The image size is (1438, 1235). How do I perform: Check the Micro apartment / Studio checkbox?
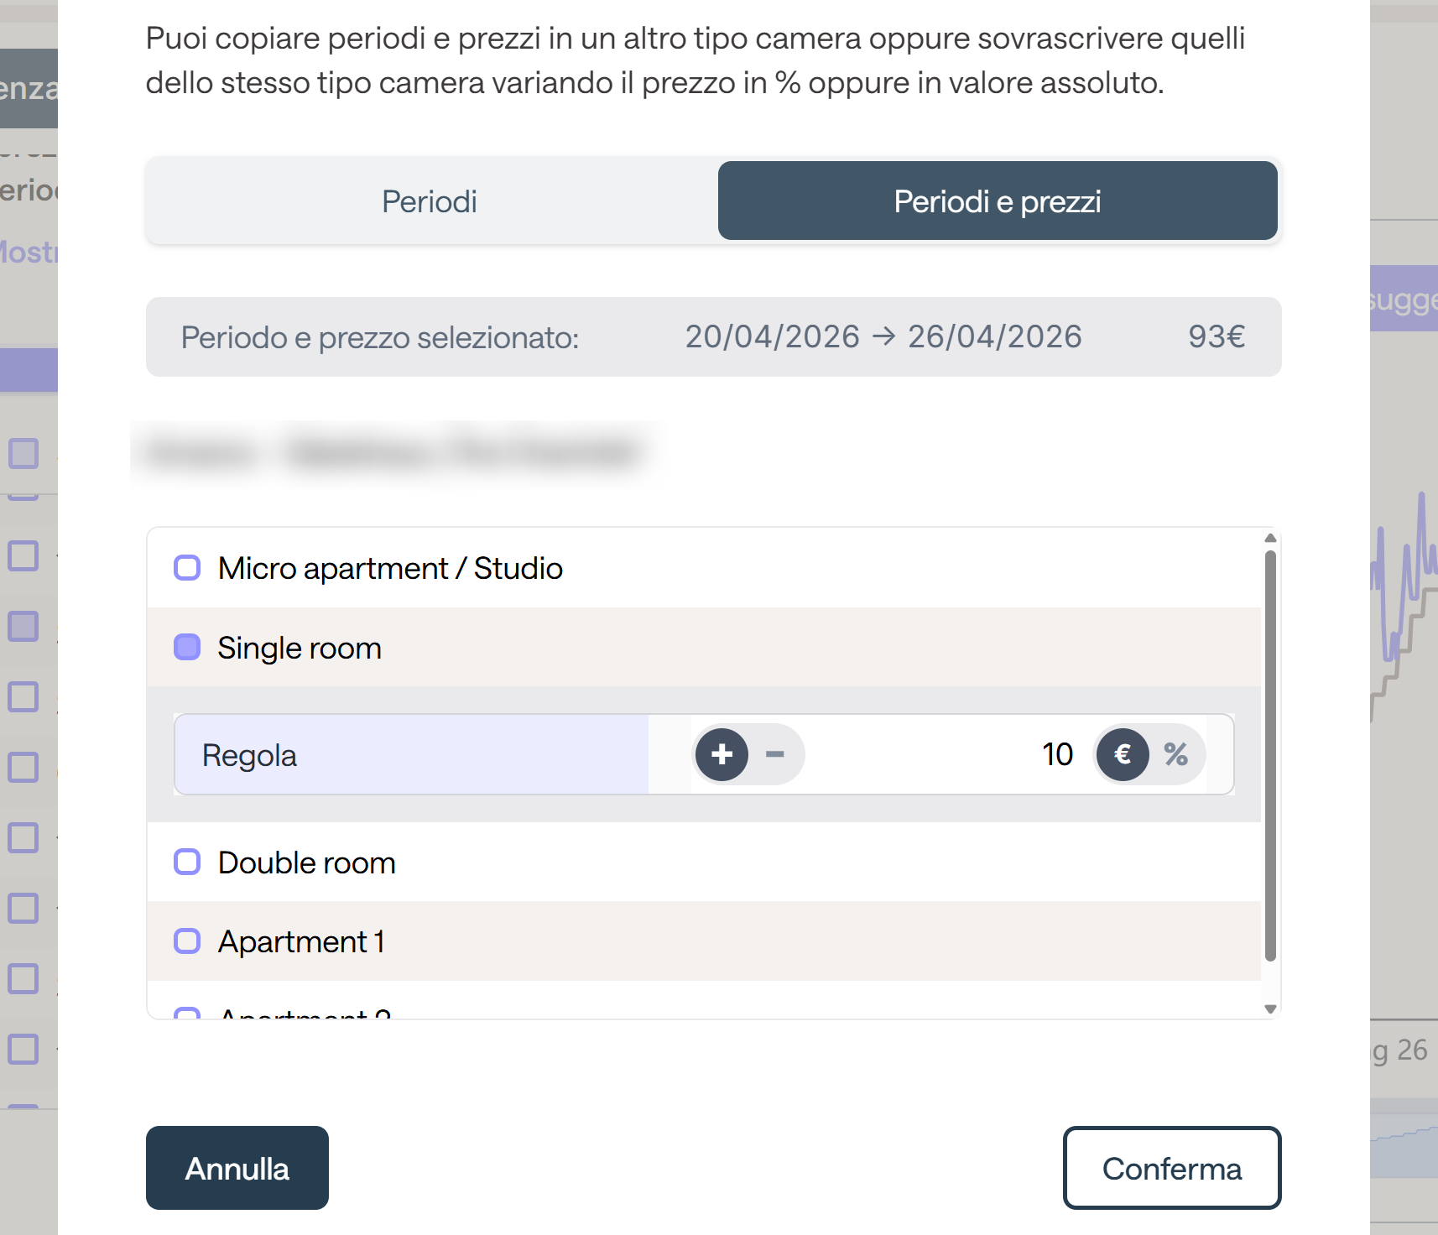(187, 568)
